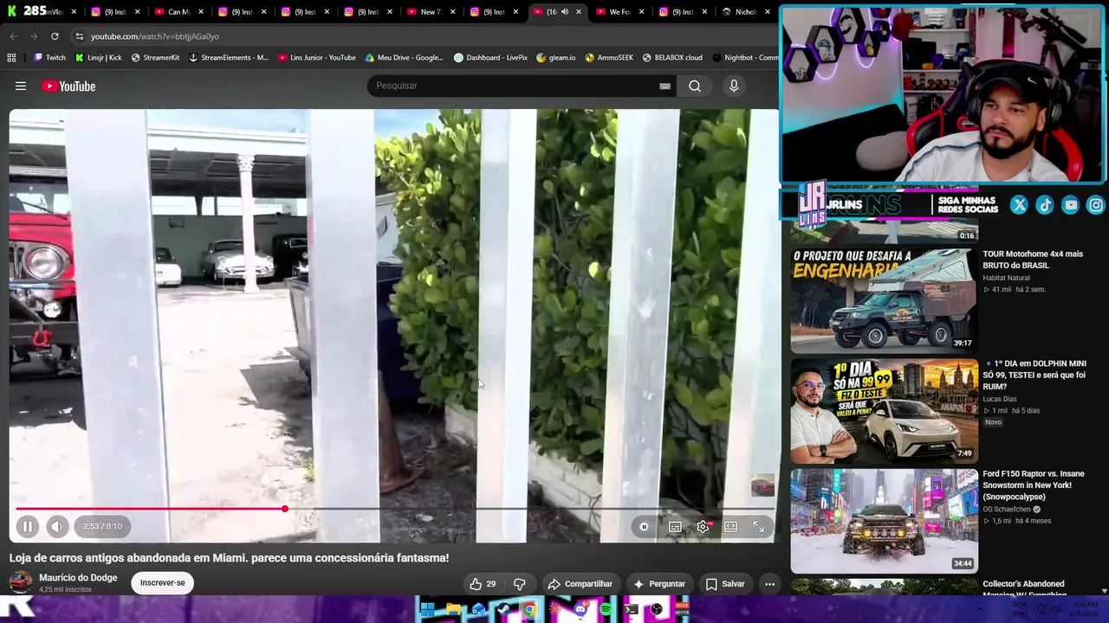
Task: Mute the playing YouTube tab via speaker icon
Action: pyautogui.click(x=565, y=12)
